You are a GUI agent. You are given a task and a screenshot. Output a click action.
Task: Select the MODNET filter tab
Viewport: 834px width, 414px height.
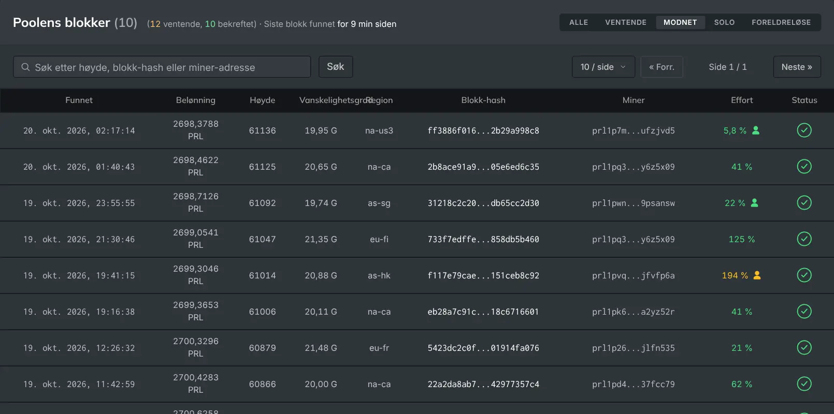[x=680, y=22]
